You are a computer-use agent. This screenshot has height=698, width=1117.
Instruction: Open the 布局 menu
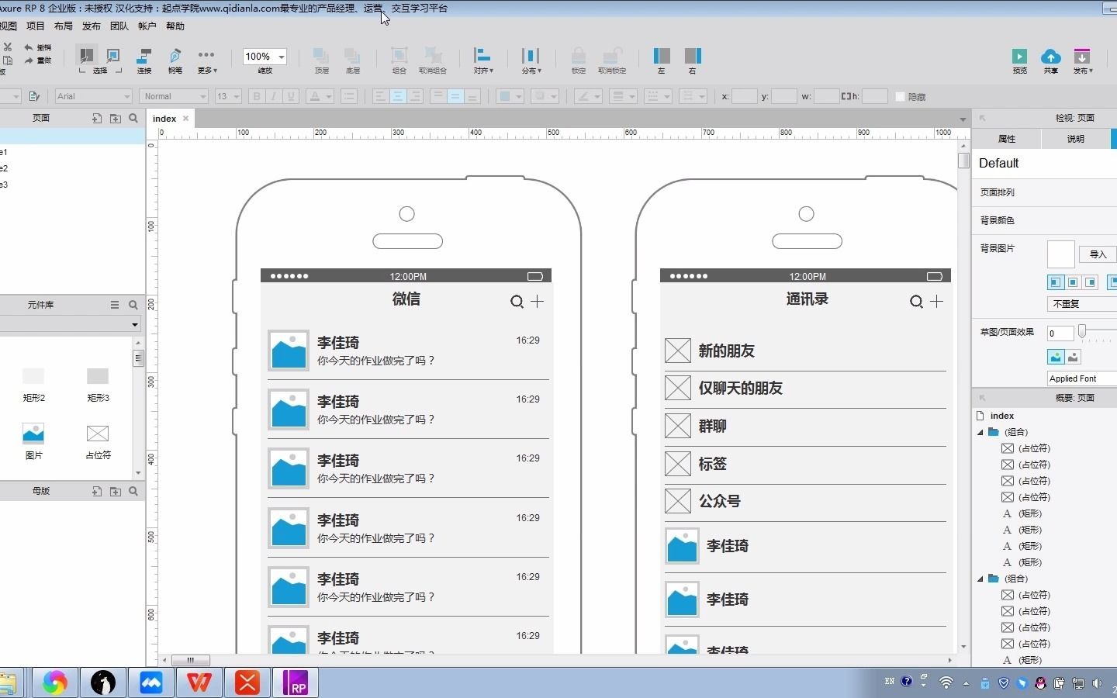(64, 26)
